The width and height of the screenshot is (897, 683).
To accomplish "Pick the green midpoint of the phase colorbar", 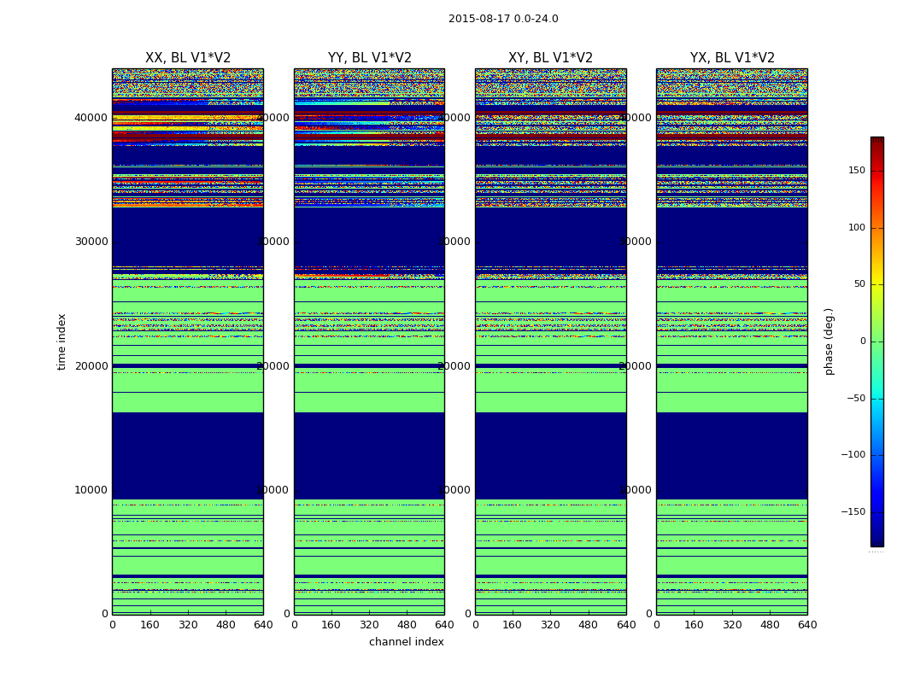I will pyautogui.click(x=876, y=341).
